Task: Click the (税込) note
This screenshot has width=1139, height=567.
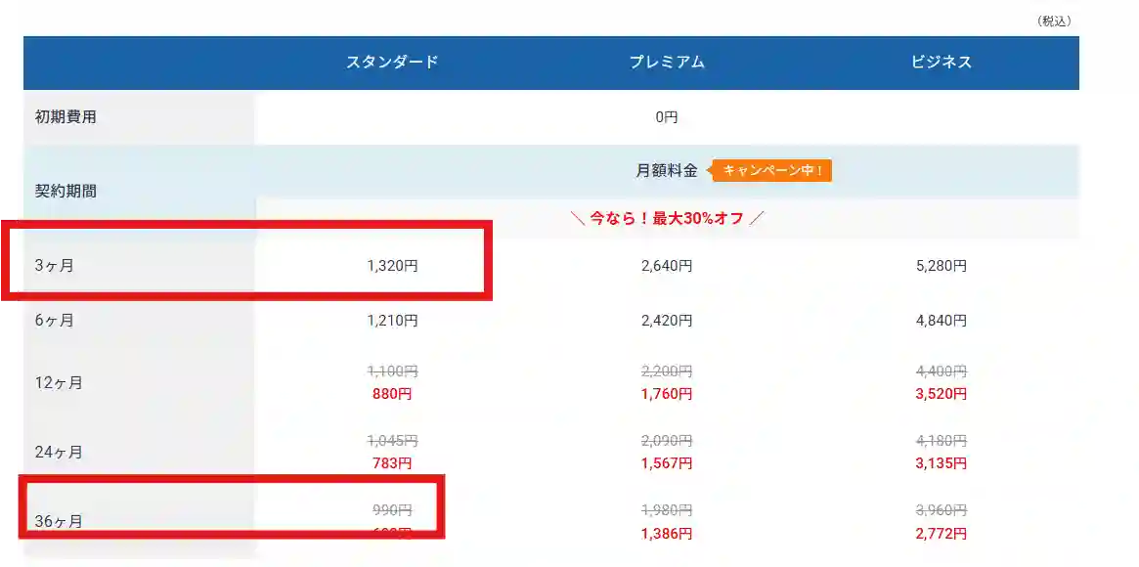Action: click(x=1054, y=22)
